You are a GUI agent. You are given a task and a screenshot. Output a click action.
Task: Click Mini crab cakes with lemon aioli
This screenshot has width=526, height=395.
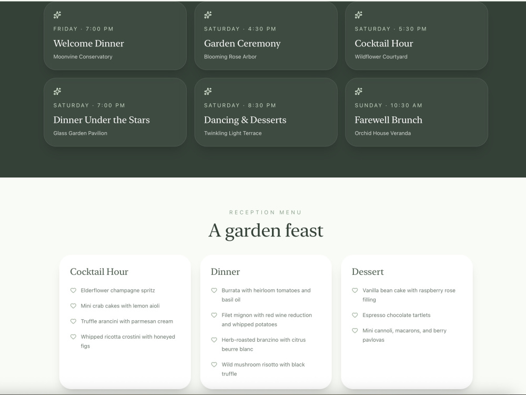[120, 306]
